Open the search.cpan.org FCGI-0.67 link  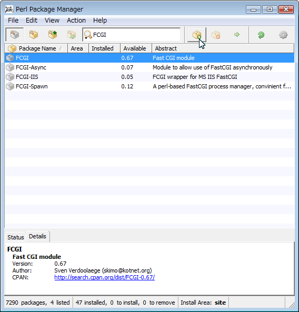coord(105,277)
